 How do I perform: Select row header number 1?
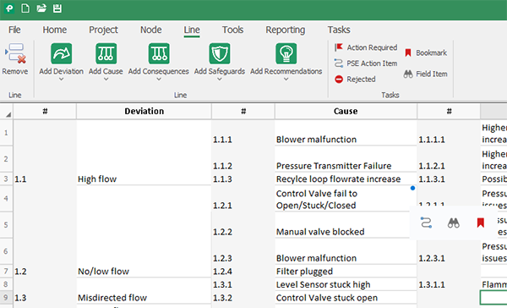pyautogui.click(x=6, y=133)
